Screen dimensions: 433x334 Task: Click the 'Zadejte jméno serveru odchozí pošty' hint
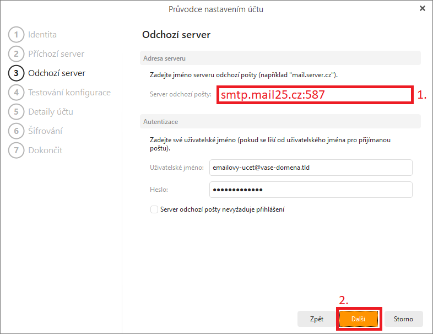243,75
